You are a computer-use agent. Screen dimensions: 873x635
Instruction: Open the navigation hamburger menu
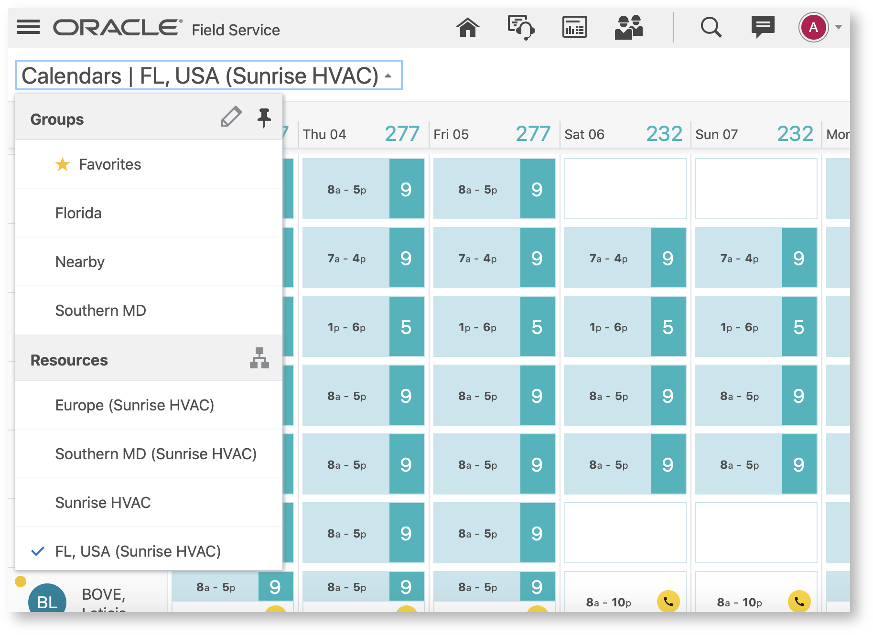coord(27,27)
